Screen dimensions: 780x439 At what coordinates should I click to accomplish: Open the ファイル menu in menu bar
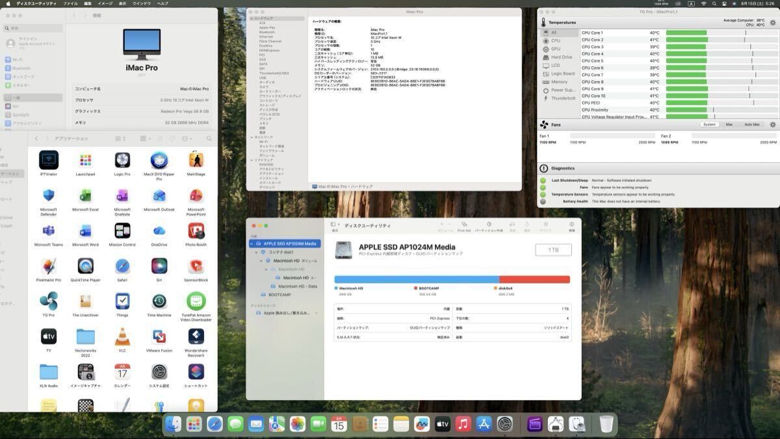click(70, 3)
